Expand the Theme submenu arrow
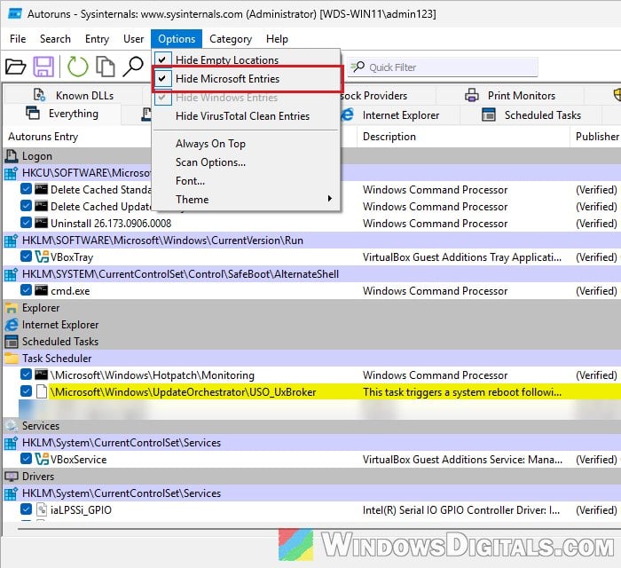Screen dimensions: 621x568 pos(329,199)
